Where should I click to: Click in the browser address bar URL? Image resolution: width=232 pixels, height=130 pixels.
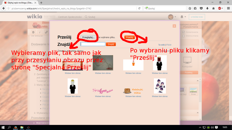coord(74,8)
